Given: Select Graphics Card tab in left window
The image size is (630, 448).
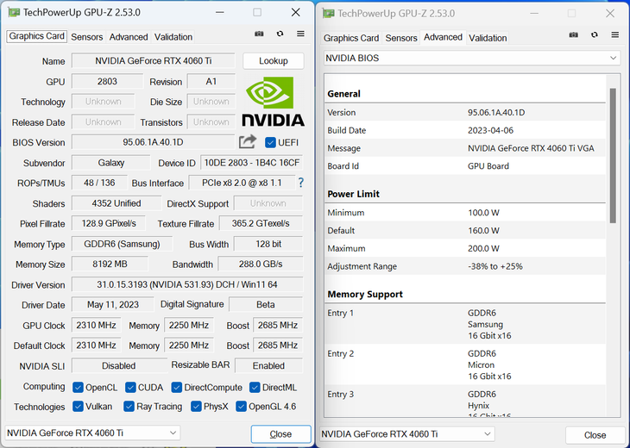Looking at the screenshot, I should 36,36.
